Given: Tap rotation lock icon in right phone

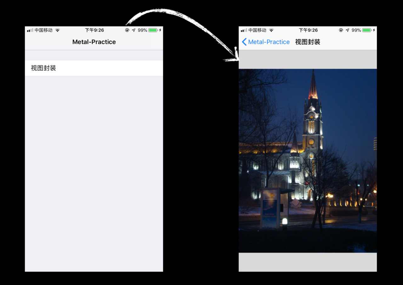Looking at the screenshot, I should pos(341,30).
